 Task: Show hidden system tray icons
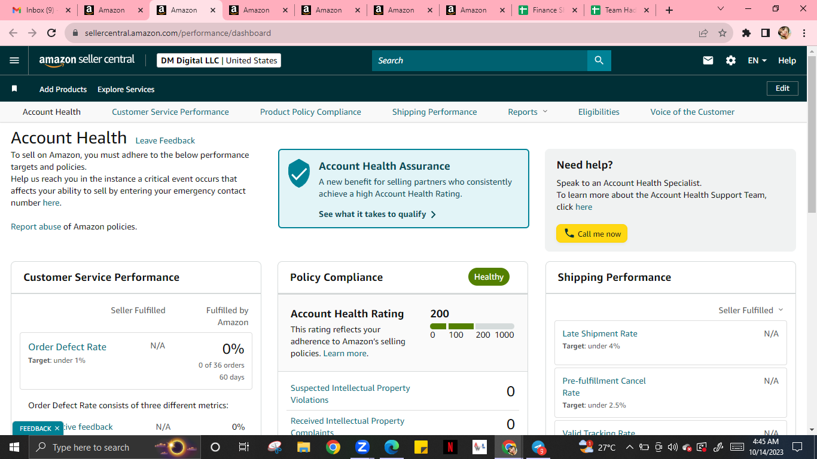pyautogui.click(x=629, y=447)
